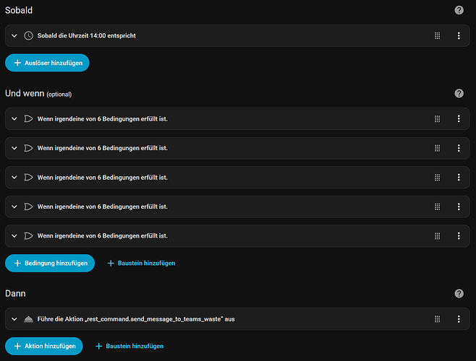
Task: Click the 'Bedingung hinzufügen' button
Action: tap(50, 263)
